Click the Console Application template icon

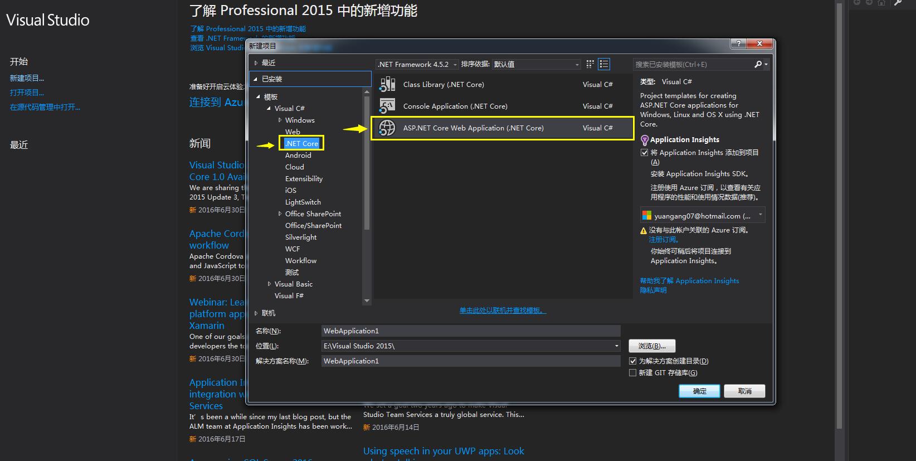coord(387,106)
